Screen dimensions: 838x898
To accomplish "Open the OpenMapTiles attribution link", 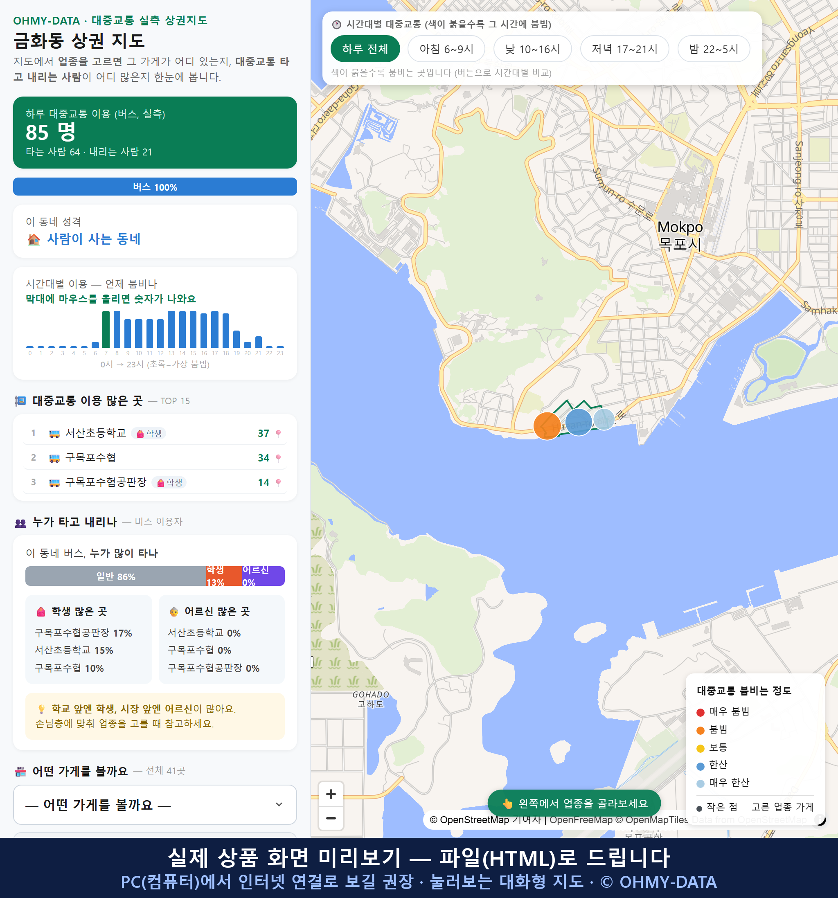I will tap(652, 819).
